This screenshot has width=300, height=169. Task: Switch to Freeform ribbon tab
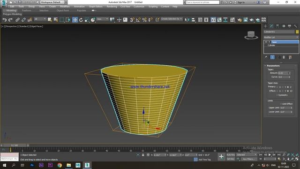27,10
